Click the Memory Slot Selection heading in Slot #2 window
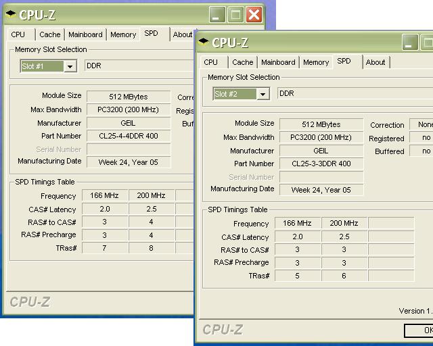This screenshot has height=346, width=433. coord(244,77)
